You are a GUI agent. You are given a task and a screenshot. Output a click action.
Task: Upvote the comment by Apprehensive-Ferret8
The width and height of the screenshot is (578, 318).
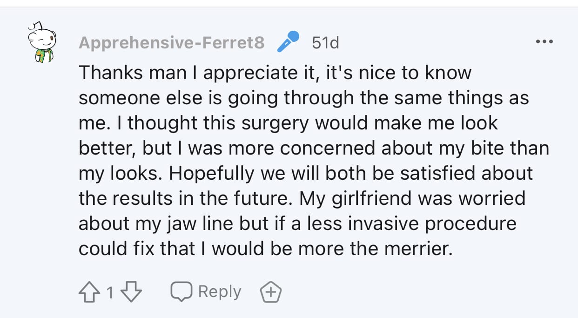pyautogui.click(x=89, y=292)
